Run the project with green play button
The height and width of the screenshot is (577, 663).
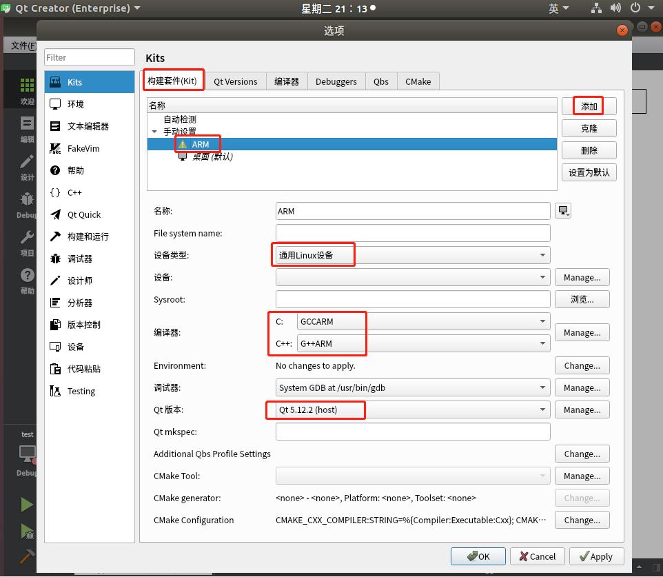point(27,504)
